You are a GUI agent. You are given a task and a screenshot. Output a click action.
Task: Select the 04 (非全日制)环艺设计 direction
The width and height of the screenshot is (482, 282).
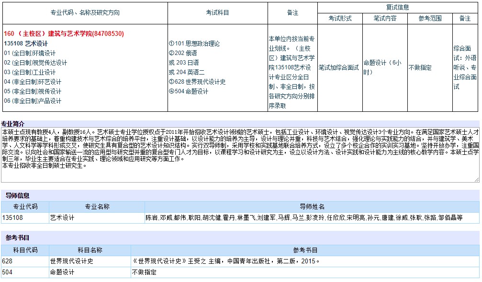coord(33,82)
